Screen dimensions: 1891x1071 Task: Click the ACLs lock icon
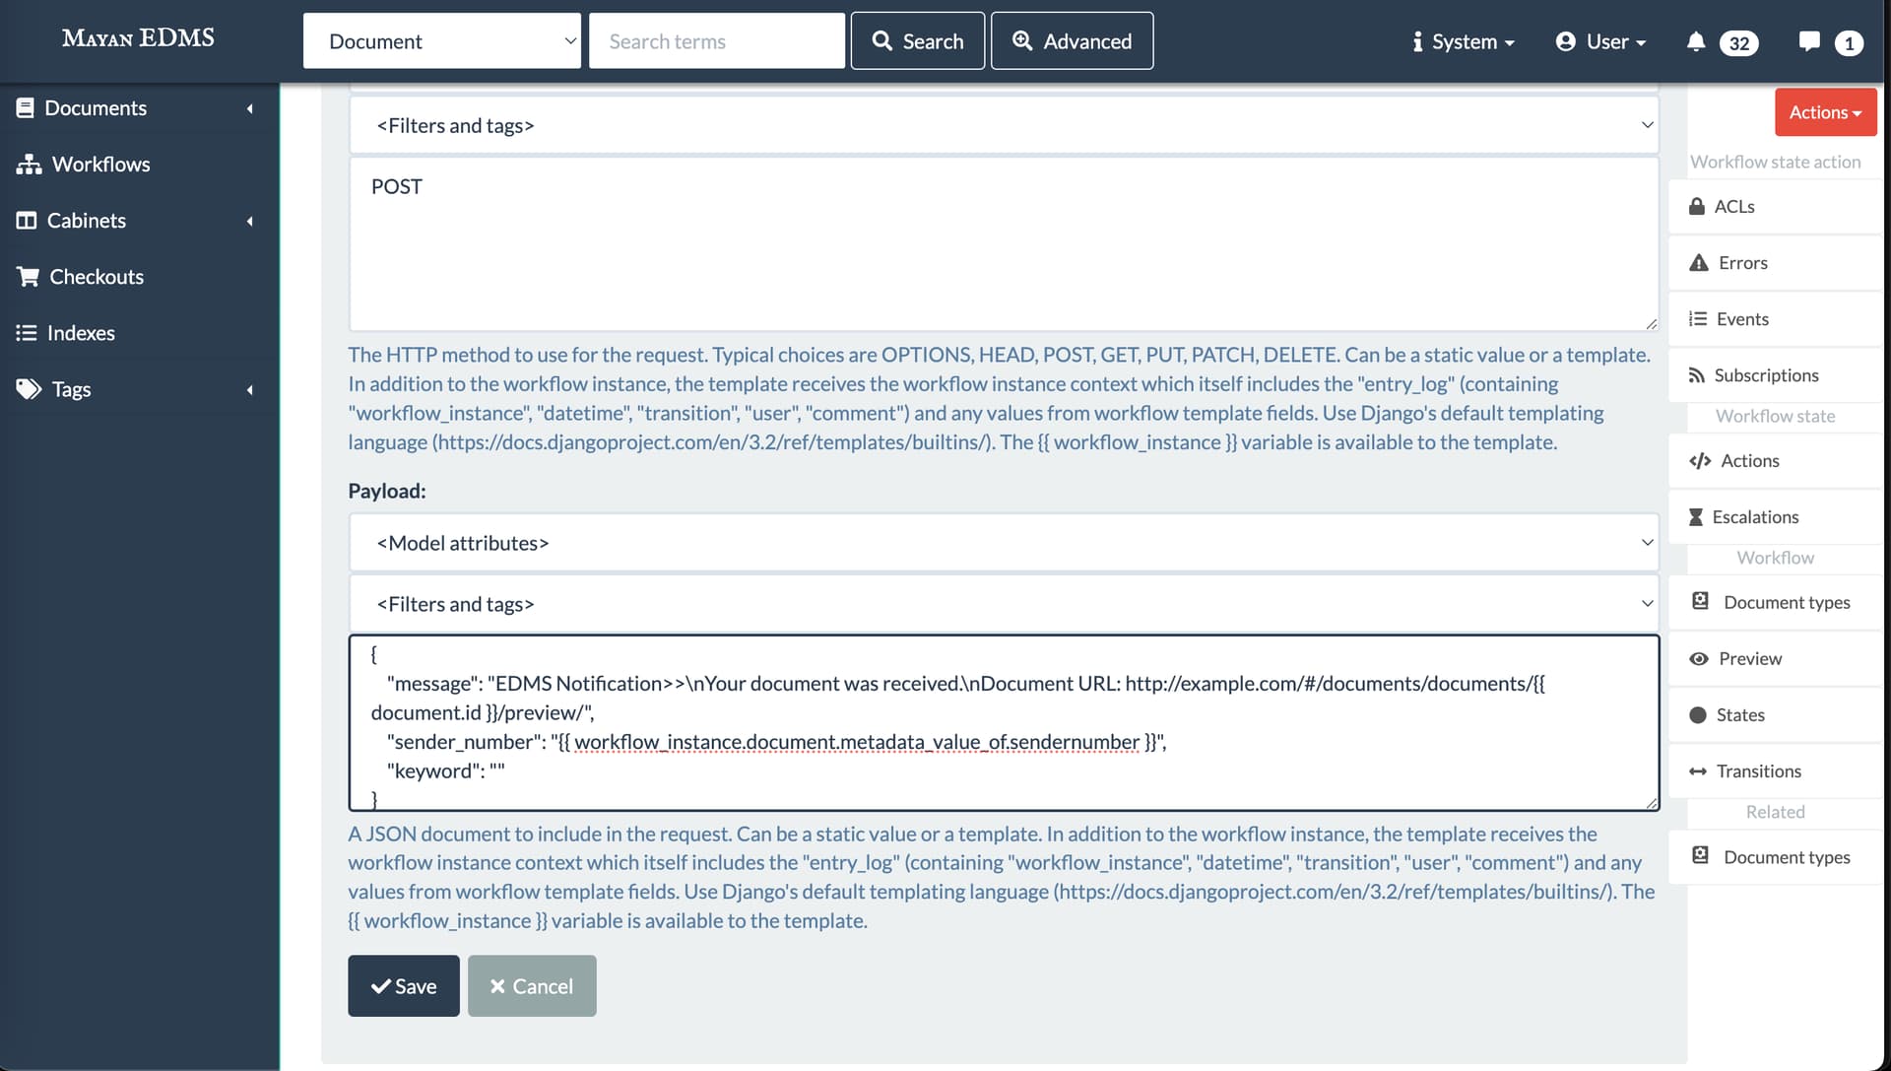[1697, 207]
